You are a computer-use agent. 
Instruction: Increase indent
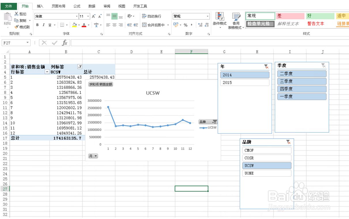[x=136, y=25]
